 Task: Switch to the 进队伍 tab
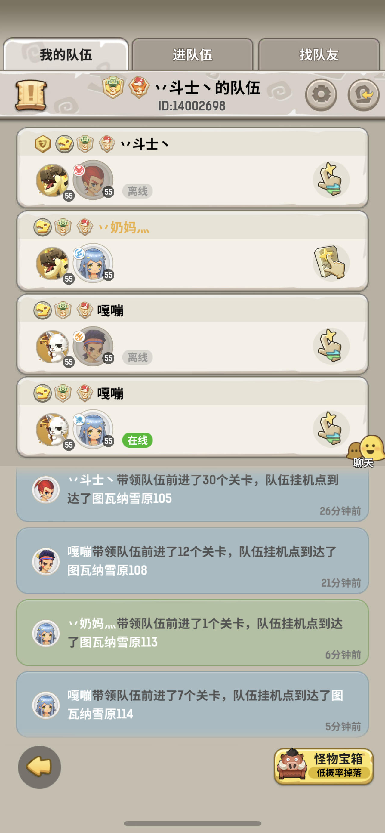point(192,54)
